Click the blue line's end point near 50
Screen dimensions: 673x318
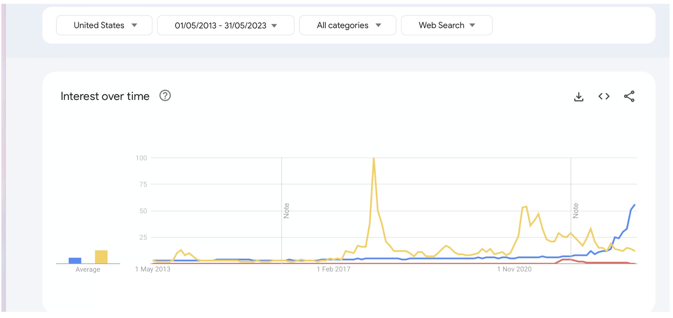[634, 205]
